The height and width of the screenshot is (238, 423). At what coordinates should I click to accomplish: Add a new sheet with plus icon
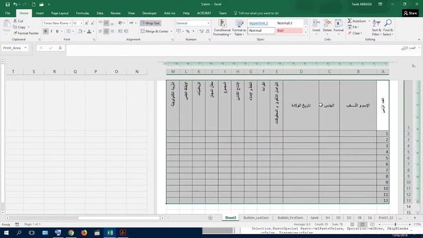click(x=210, y=218)
